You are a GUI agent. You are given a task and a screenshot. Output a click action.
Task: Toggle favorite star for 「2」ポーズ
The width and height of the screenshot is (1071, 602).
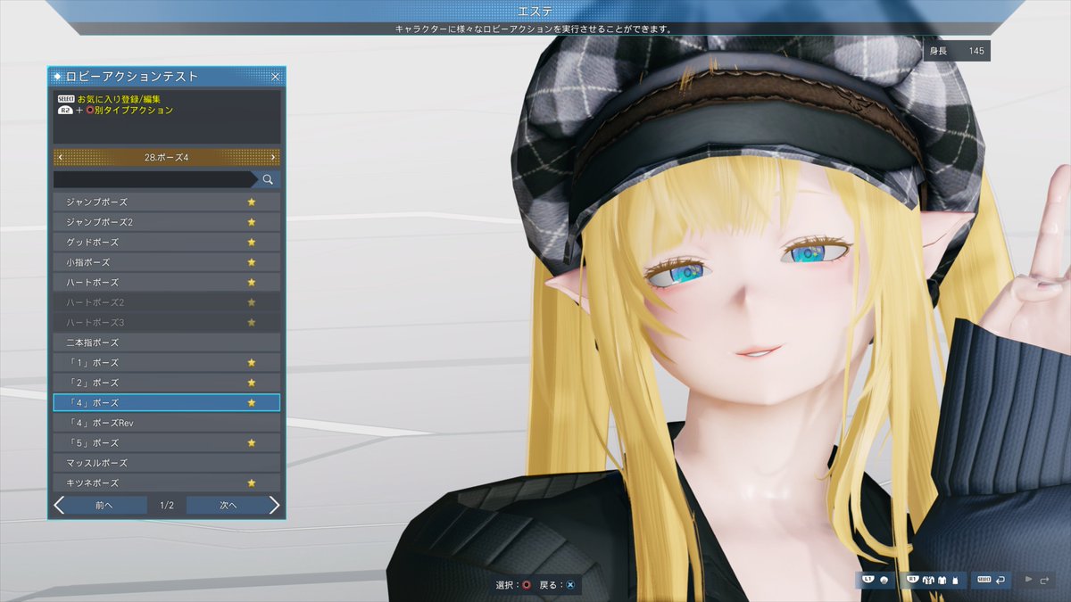(252, 383)
